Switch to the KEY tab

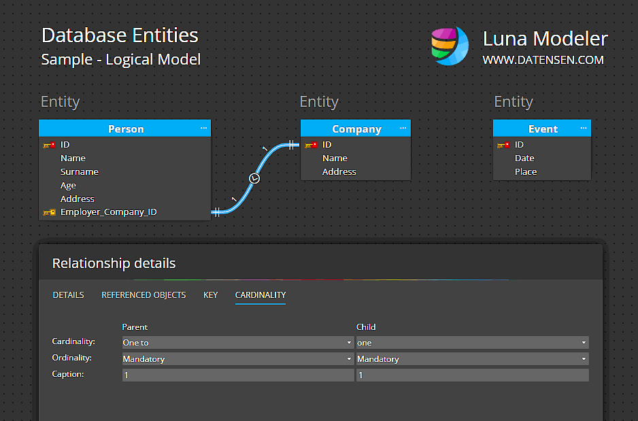point(210,294)
